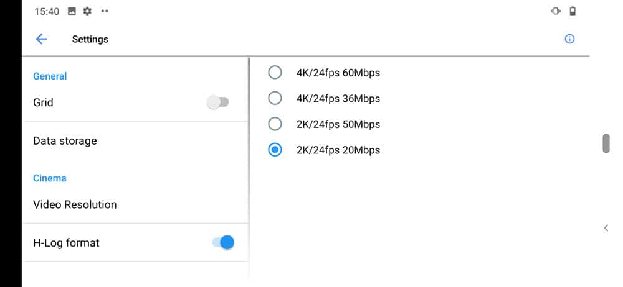Tap the back arrow icon
623x287 pixels.
click(42, 39)
